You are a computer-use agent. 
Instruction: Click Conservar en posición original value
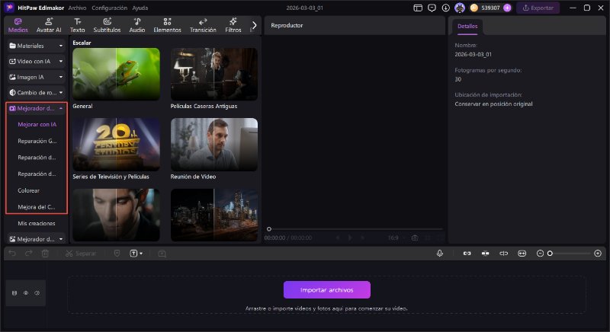click(493, 104)
